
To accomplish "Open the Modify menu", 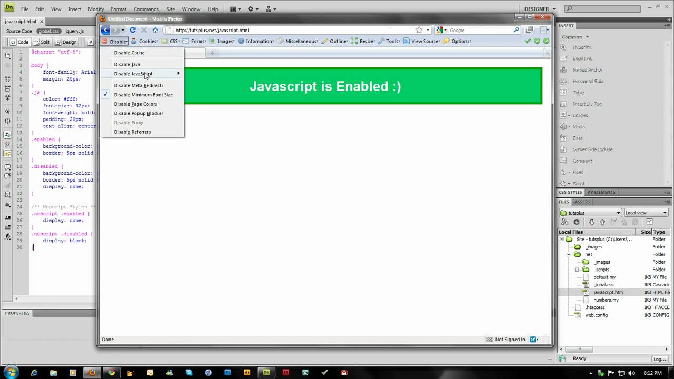I will pyautogui.click(x=96, y=9).
